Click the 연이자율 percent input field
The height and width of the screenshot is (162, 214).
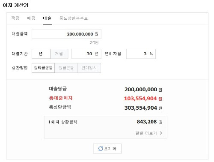click(x=141, y=54)
